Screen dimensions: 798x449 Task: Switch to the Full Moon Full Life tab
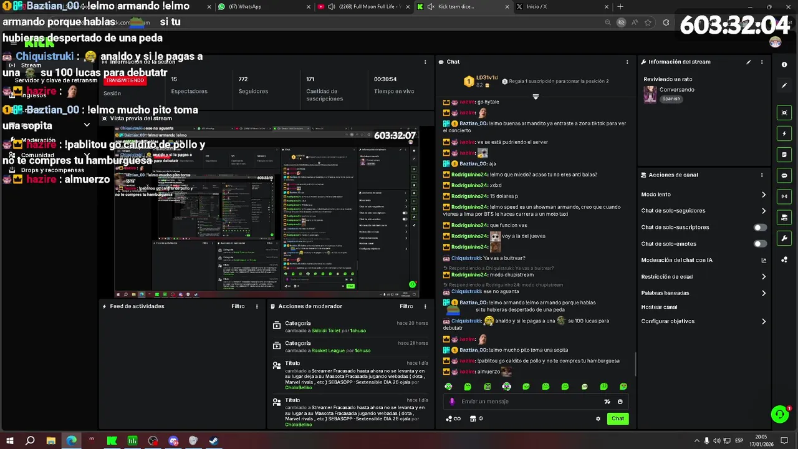click(363, 7)
